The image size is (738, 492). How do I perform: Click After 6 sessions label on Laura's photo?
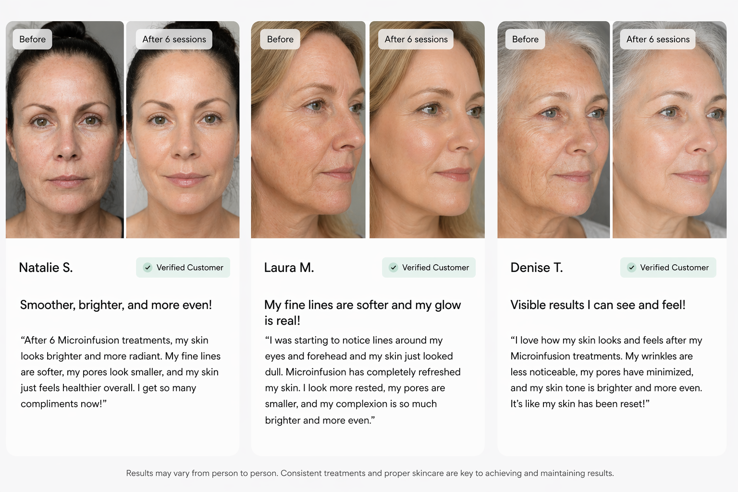[x=416, y=39]
